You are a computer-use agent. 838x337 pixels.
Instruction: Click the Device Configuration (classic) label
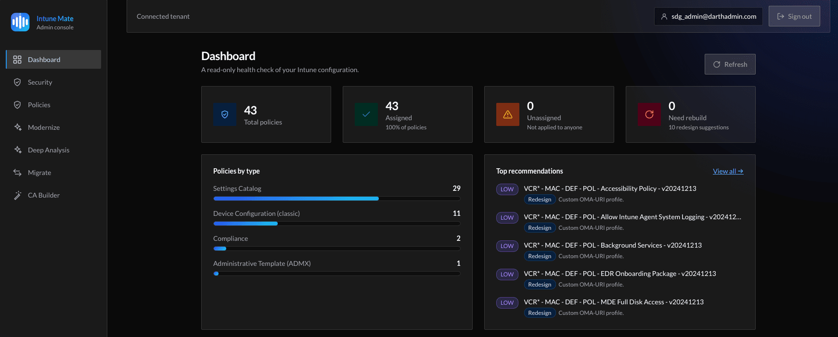tap(257, 213)
